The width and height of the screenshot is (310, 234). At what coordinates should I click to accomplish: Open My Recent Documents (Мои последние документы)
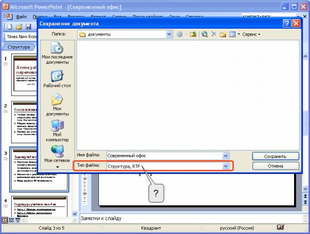[x=57, y=53]
